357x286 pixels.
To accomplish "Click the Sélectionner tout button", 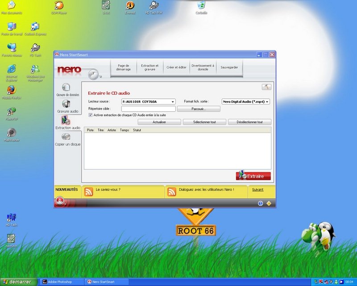I will click(204, 122).
